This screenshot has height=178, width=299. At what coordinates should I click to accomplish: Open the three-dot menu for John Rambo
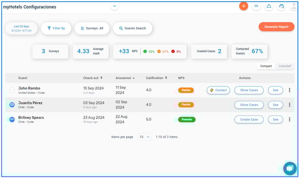(x=289, y=90)
